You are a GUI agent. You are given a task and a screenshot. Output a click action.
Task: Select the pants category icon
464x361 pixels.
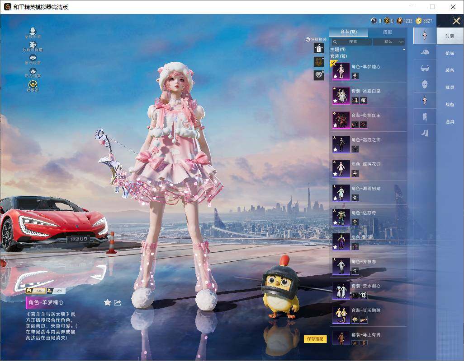[x=425, y=117]
